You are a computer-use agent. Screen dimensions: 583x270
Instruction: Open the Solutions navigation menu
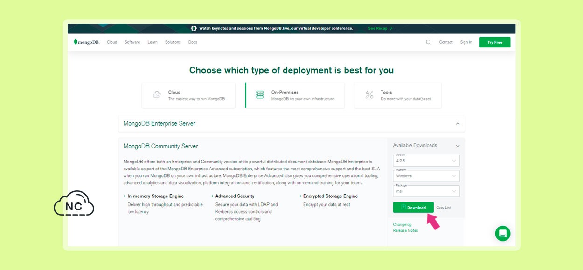point(173,42)
